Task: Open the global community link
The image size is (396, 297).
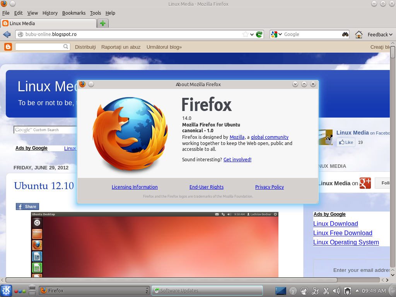Action: click(x=270, y=137)
